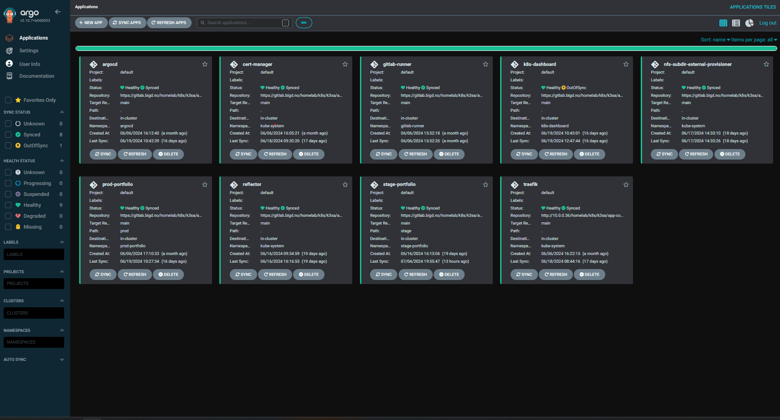Star the k8s-dashboard application
Viewport: 780px width, 420px height.
[626, 64]
